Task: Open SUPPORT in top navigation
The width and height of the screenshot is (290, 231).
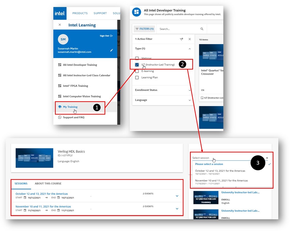Action: pyautogui.click(x=100, y=13)
